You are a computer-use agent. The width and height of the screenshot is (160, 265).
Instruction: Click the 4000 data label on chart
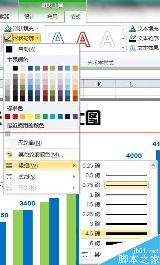134,156
